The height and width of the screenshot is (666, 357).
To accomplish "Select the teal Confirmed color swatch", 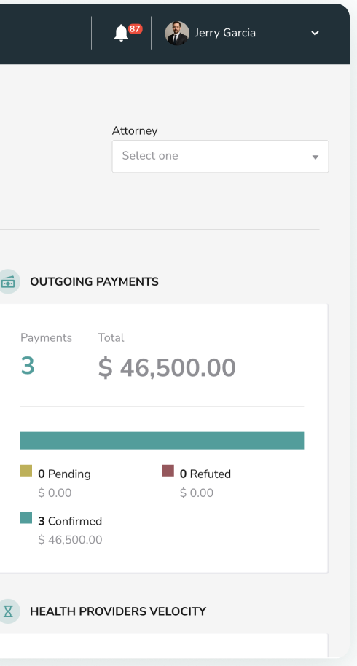I will tap(26, 518).
